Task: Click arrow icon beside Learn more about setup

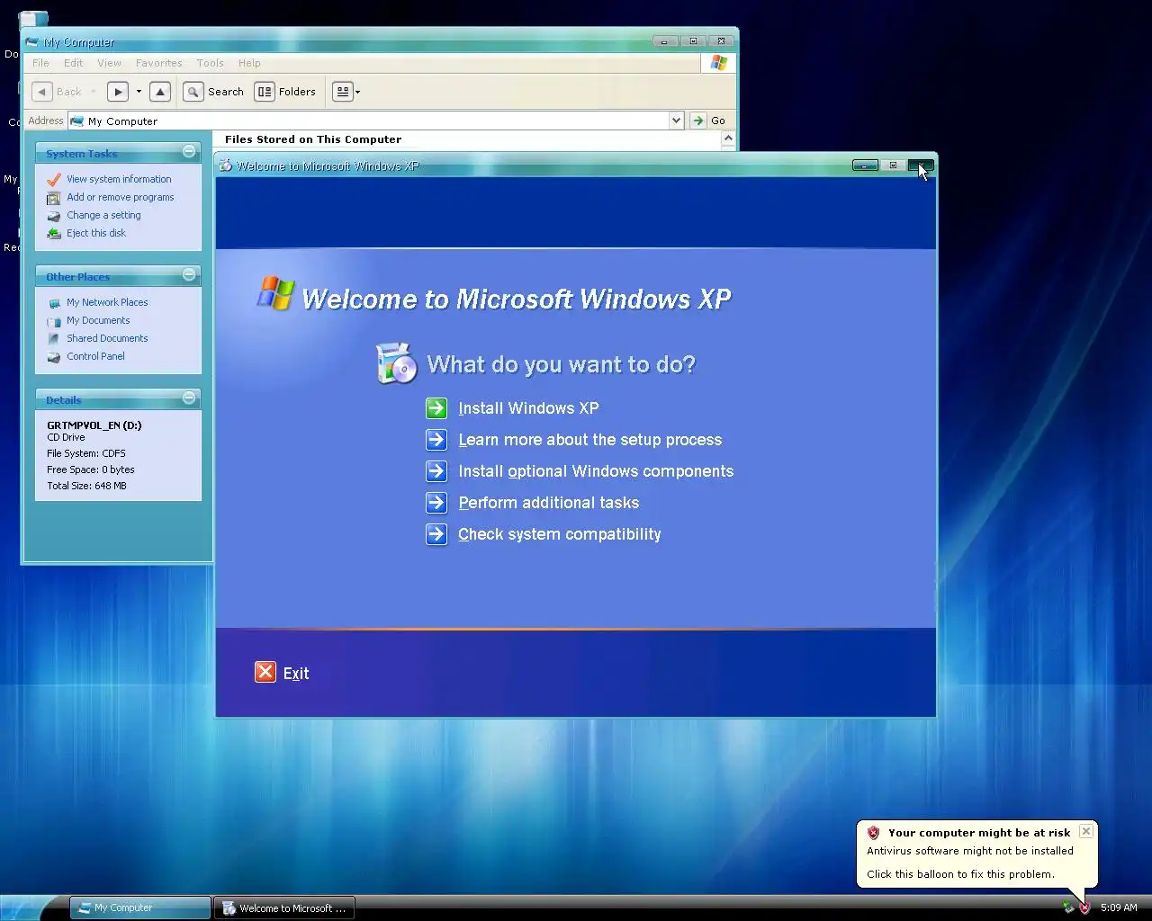Action: (436, 440)
